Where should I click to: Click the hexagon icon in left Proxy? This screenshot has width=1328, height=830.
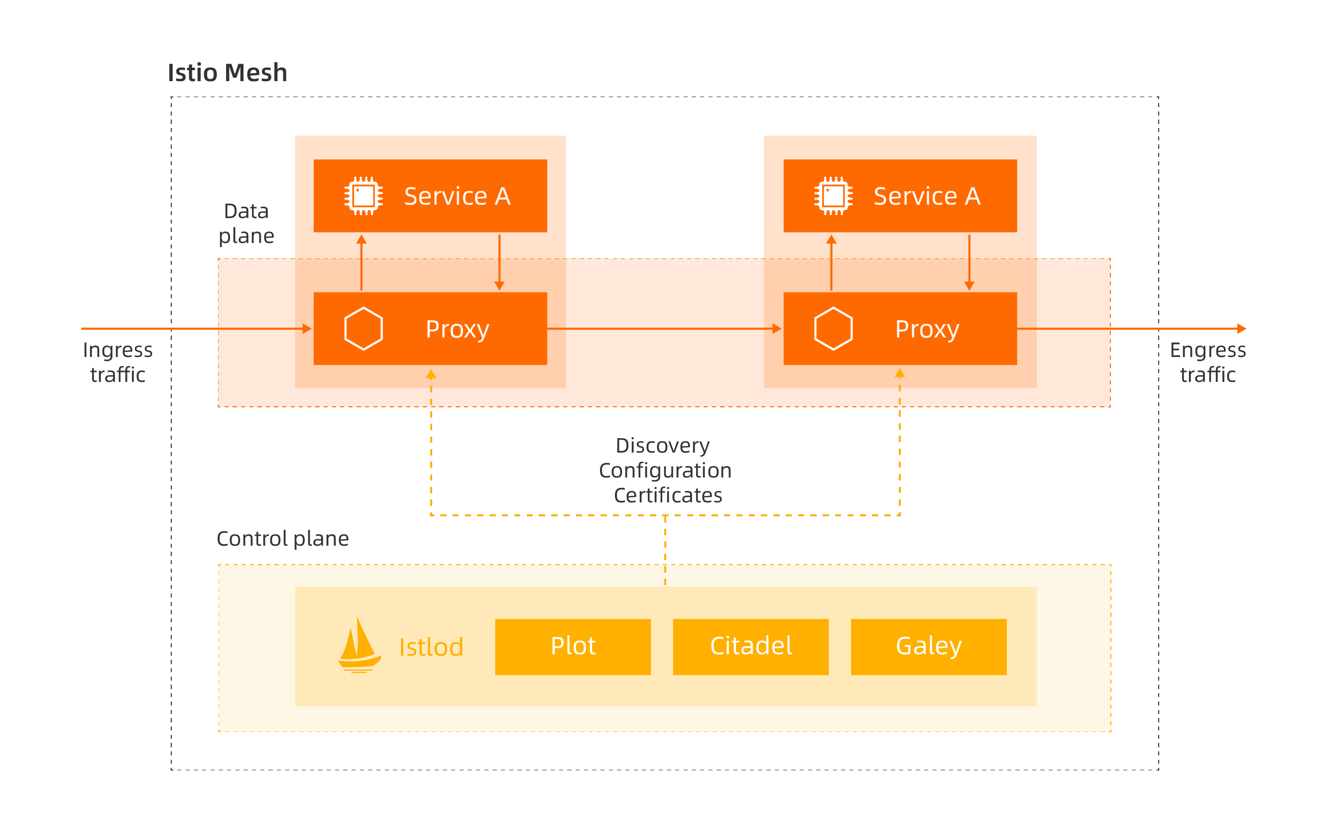pos(363,329)
